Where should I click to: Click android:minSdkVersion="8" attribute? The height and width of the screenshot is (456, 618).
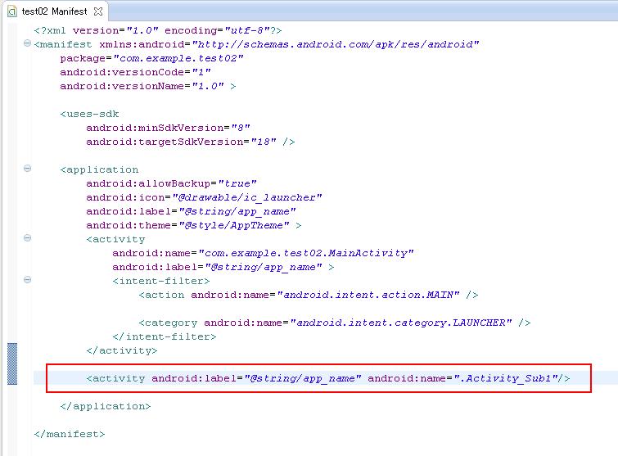pos(168,128)
